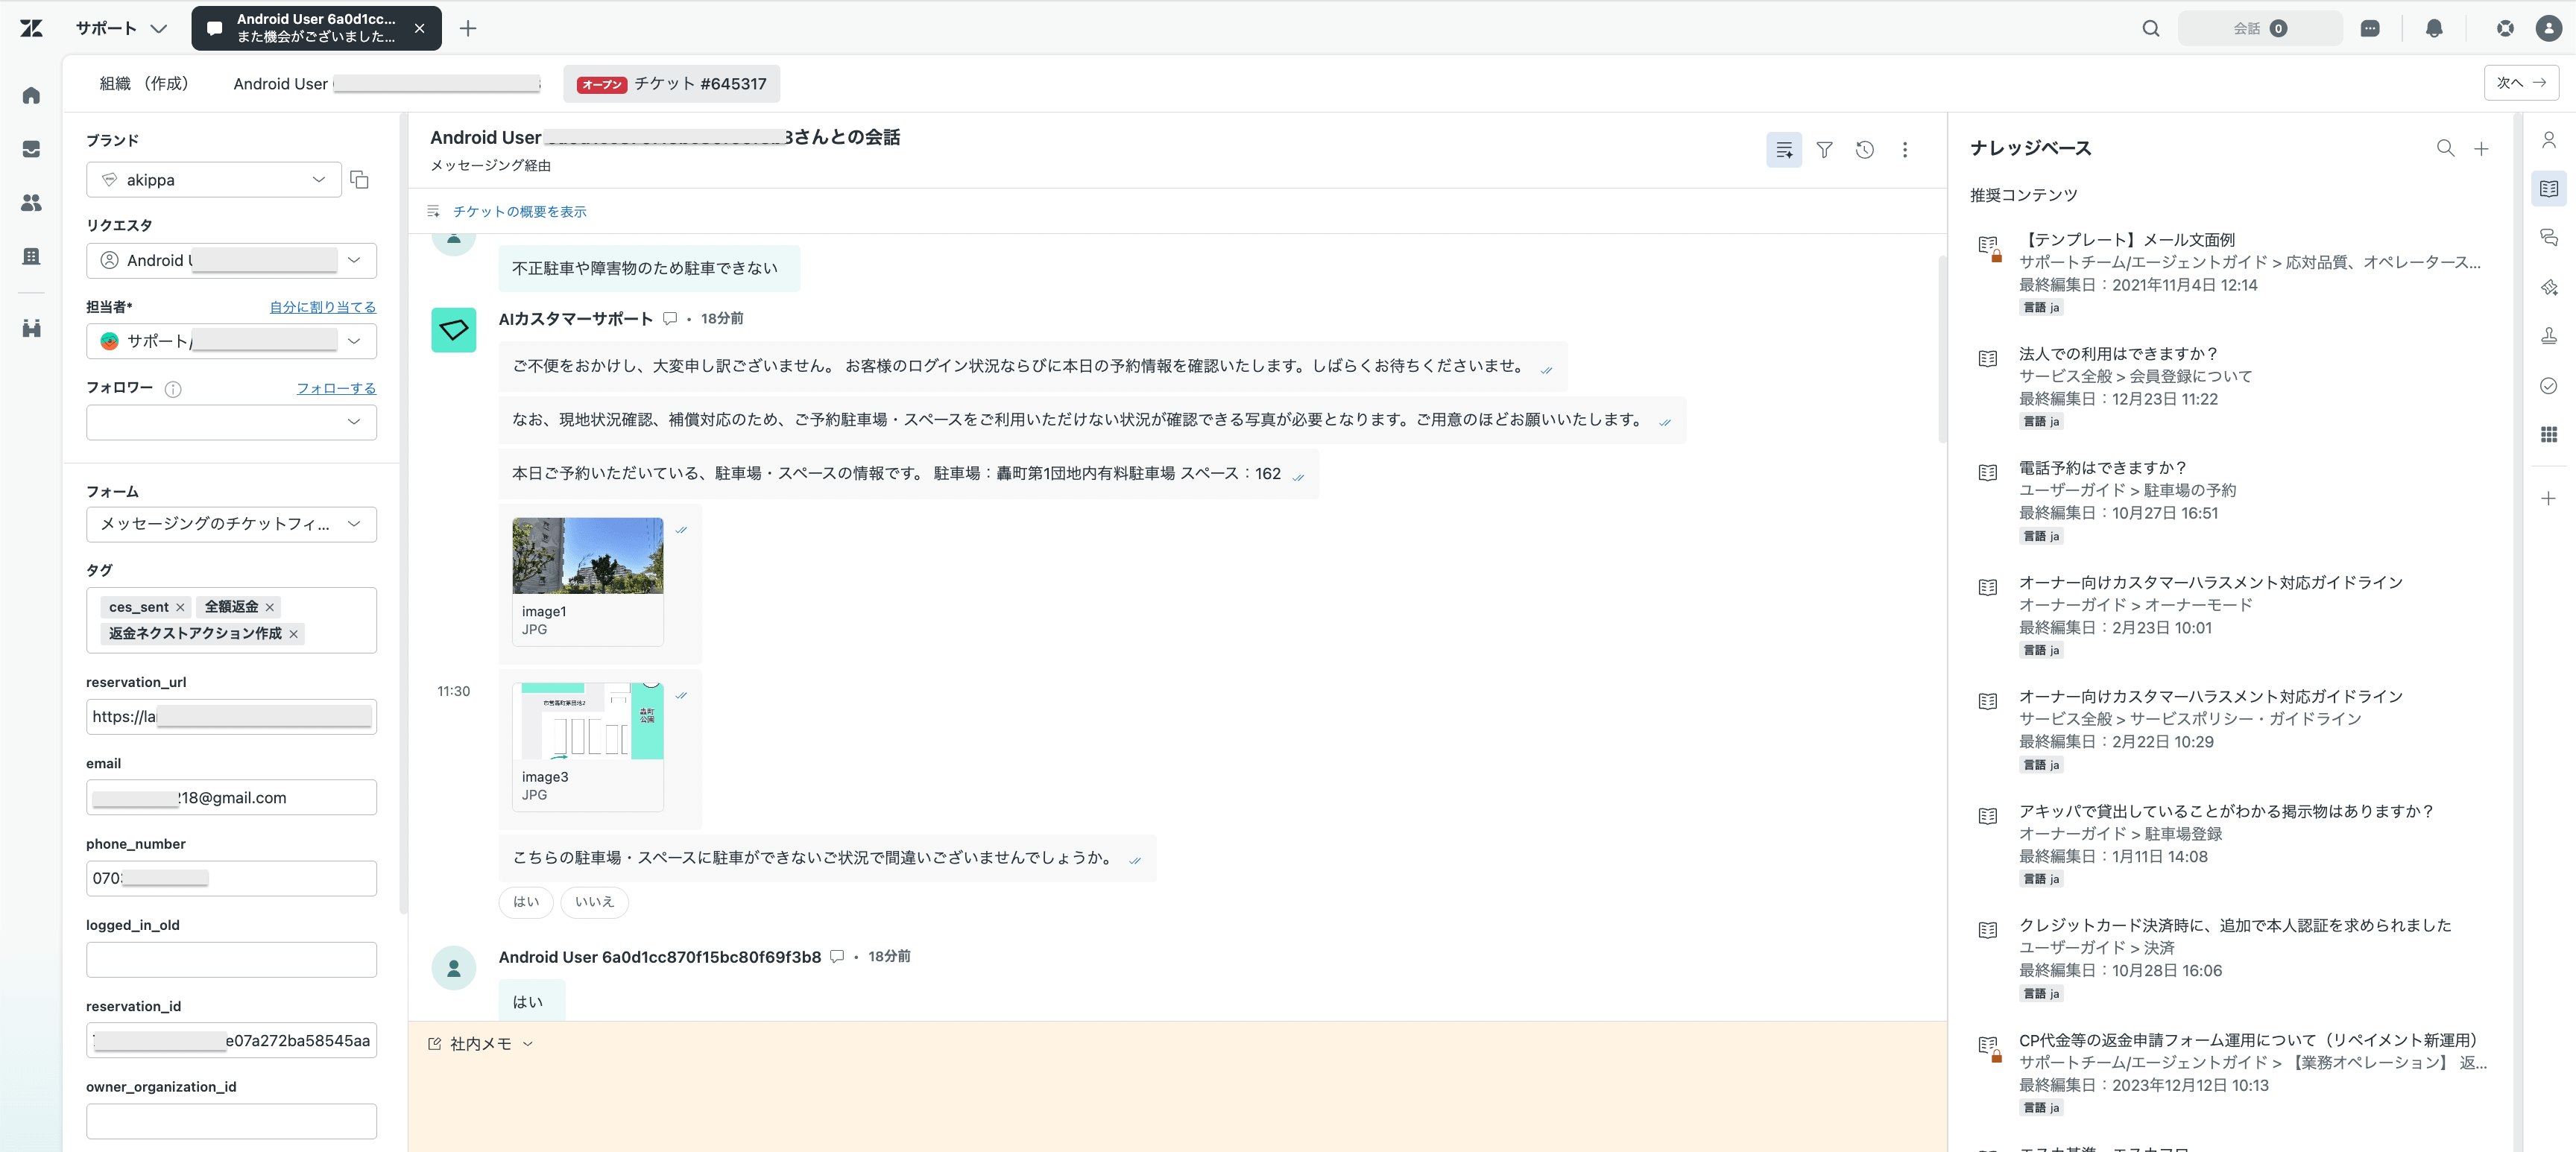Close the Android User ticket tab

tap(420, 28)
